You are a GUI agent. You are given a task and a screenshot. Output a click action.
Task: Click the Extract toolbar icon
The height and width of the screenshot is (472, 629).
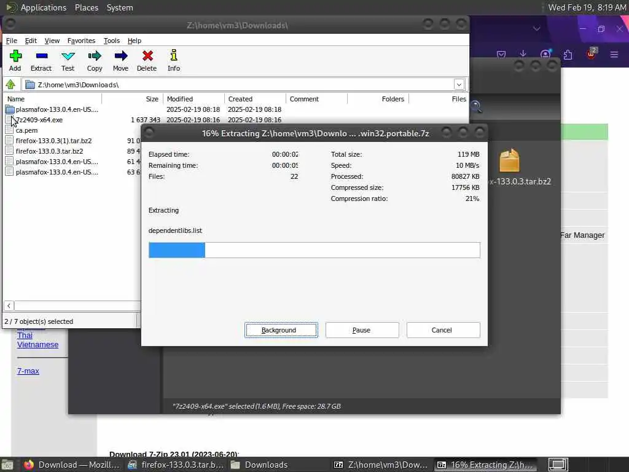pos(41,56)
